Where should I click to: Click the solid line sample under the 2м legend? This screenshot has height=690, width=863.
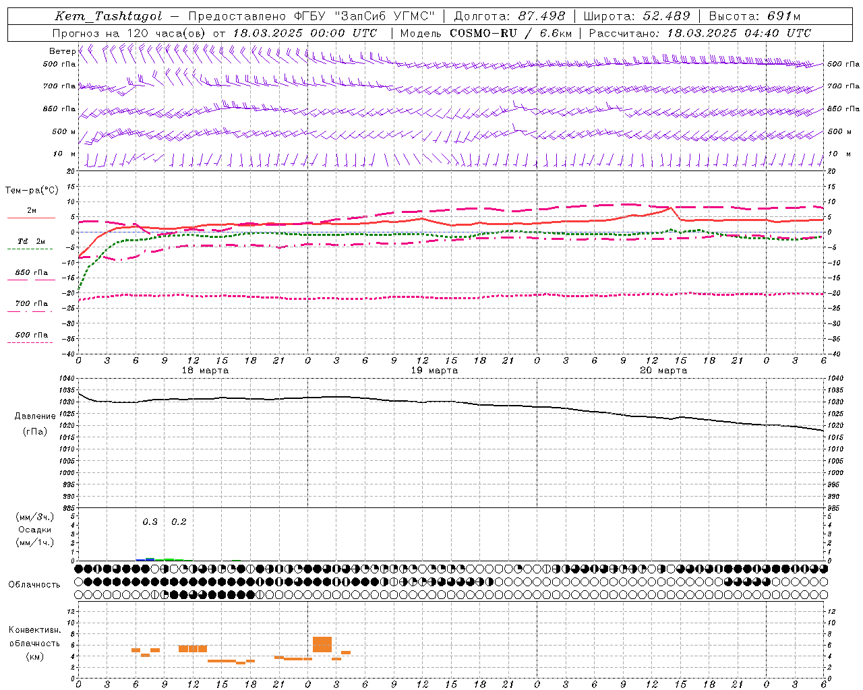click(x=31, y=218)
